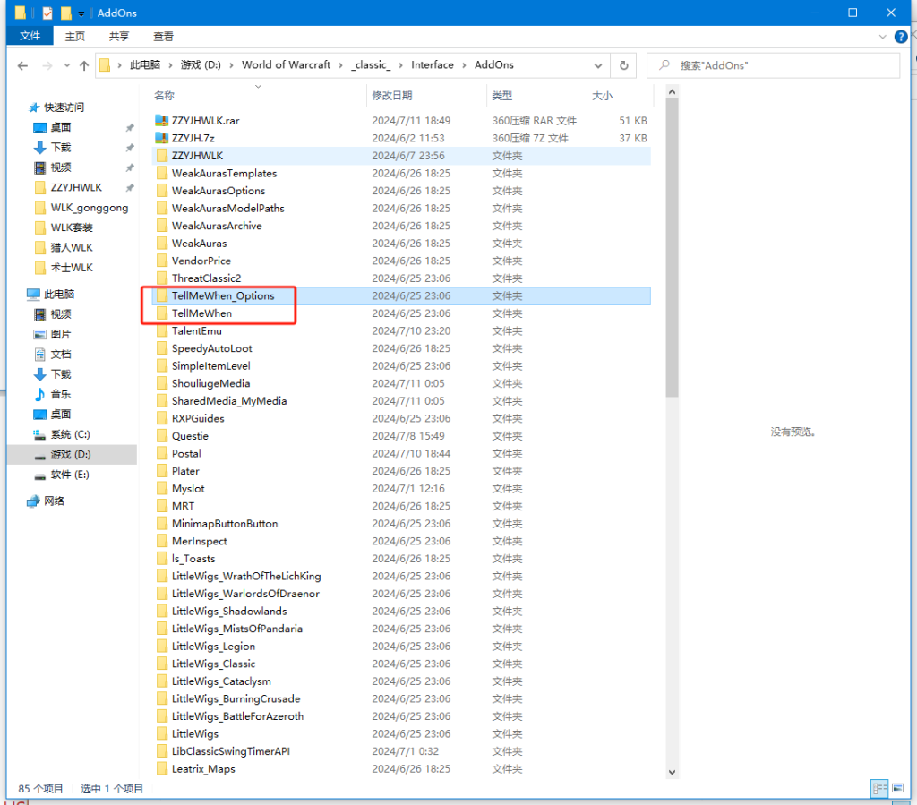Click the Interface breadcrumb in address bar
This screenshot has width=917, height=805.
click(432, 65)
